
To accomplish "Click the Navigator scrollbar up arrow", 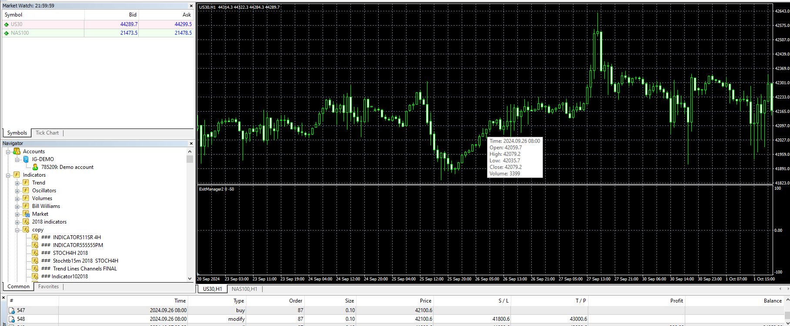I will tap(190, 151).
